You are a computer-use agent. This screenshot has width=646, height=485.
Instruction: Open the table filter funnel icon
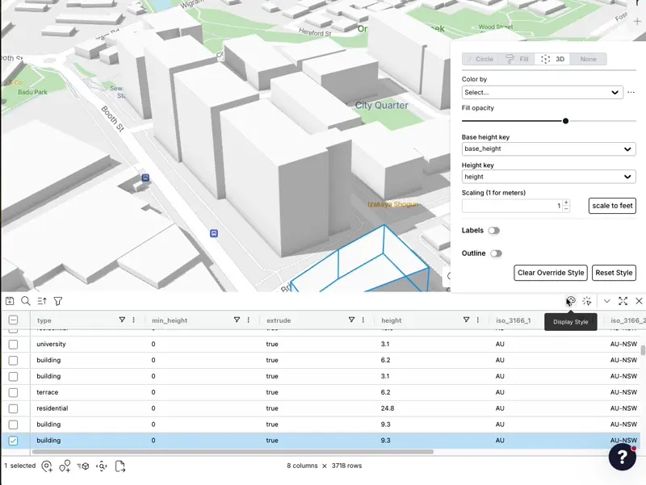58,301
